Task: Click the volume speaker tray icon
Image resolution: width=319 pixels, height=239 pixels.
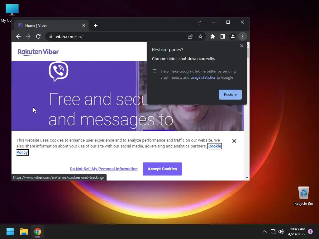Action: [281, 232]
